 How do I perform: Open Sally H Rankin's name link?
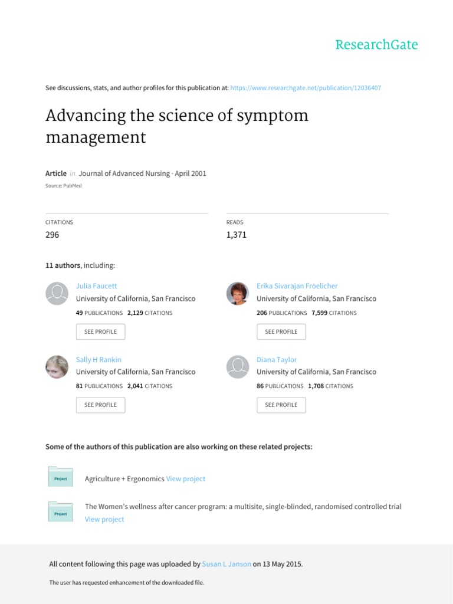pyautogui.click(x=99, y=360)
